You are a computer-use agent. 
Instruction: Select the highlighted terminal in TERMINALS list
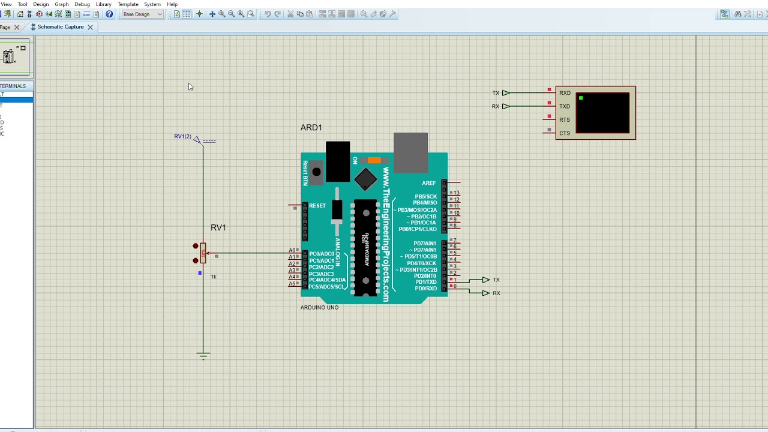16,100
